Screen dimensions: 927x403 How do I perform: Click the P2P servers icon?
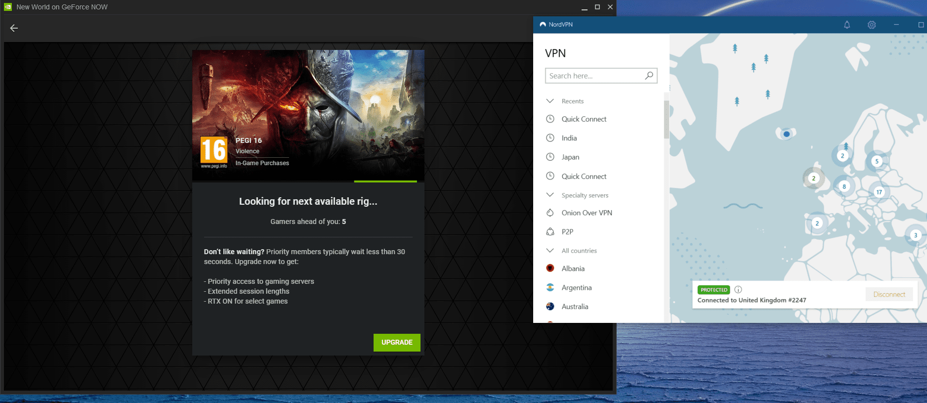(x=550, y=231)
